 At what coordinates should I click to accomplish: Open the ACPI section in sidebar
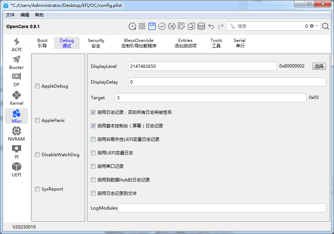(x=16, y=45)
